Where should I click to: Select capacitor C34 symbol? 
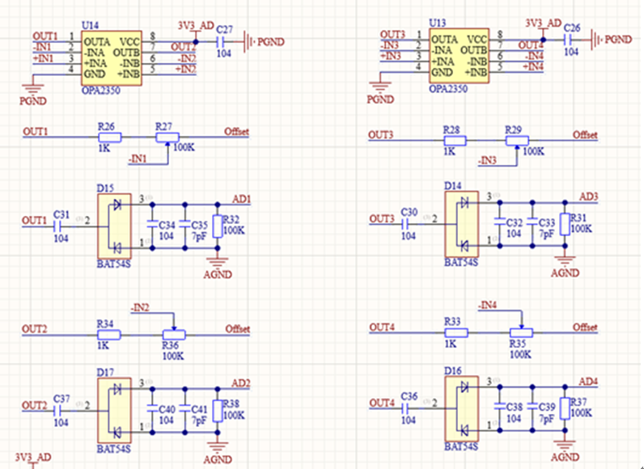coord(152,224)
